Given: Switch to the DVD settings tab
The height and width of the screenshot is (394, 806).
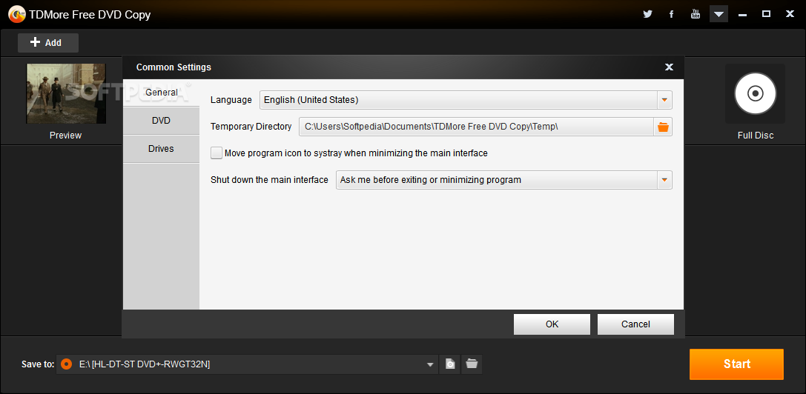Looking at the screenshot, I should [162, 121].
